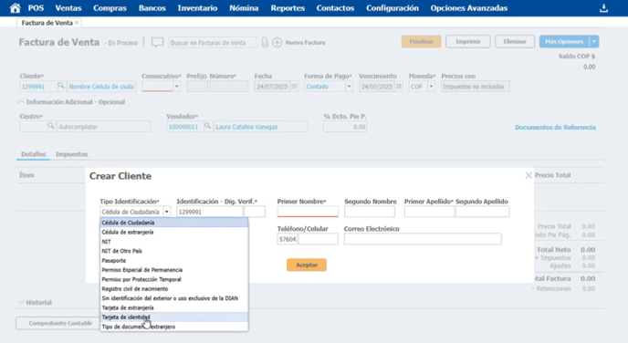Image resolution: width=628 pixels, height=343 pixels.
Task: Open the Forma de Pago dropdown arrow
Action: (x=349, y=87)
